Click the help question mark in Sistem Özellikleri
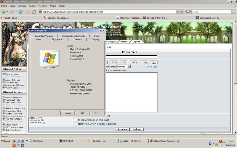The height and width of the screenshot is (148, 237). 100,30
